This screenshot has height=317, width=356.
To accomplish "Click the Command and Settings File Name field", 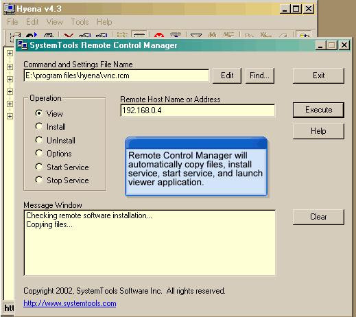I will pos(116,75).
